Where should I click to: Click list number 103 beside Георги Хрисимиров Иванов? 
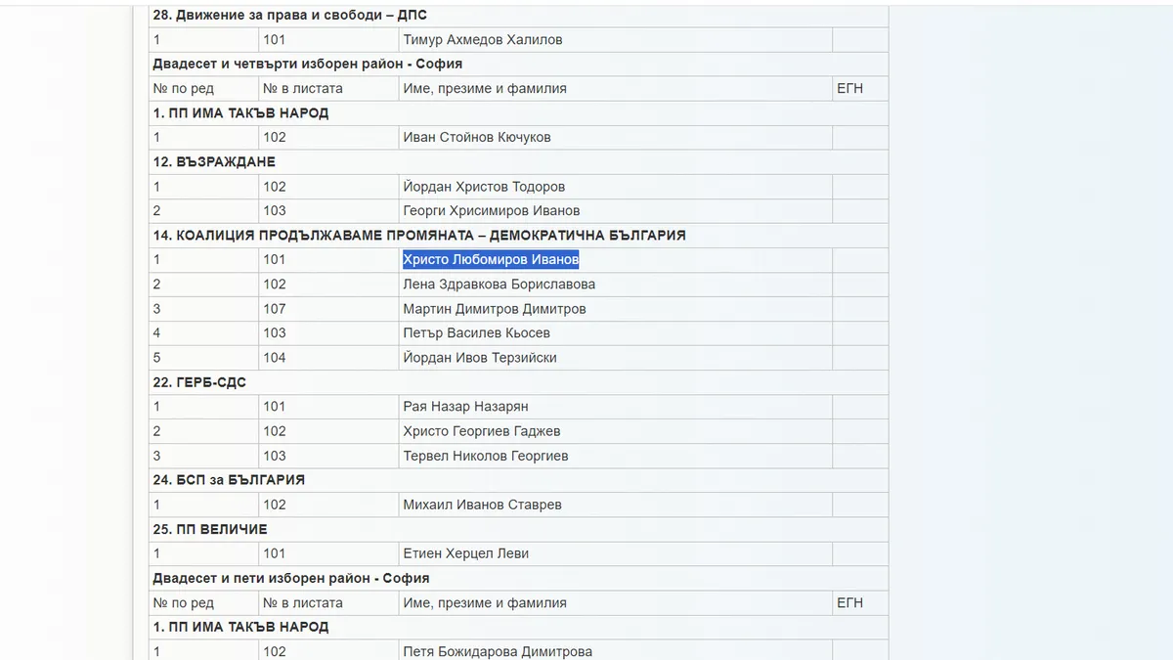275,211
